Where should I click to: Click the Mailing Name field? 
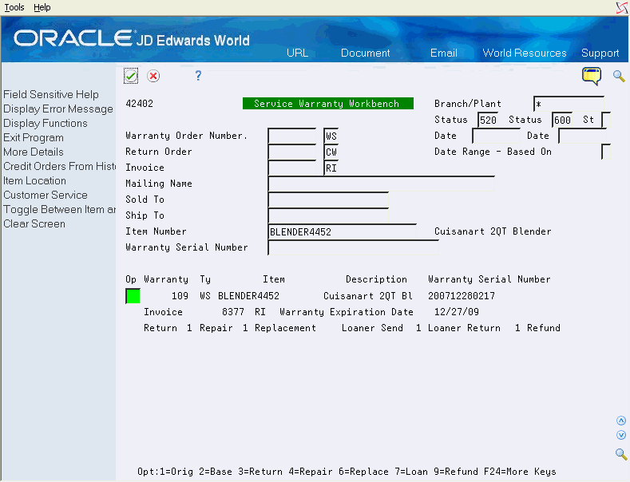pos(382,184)
